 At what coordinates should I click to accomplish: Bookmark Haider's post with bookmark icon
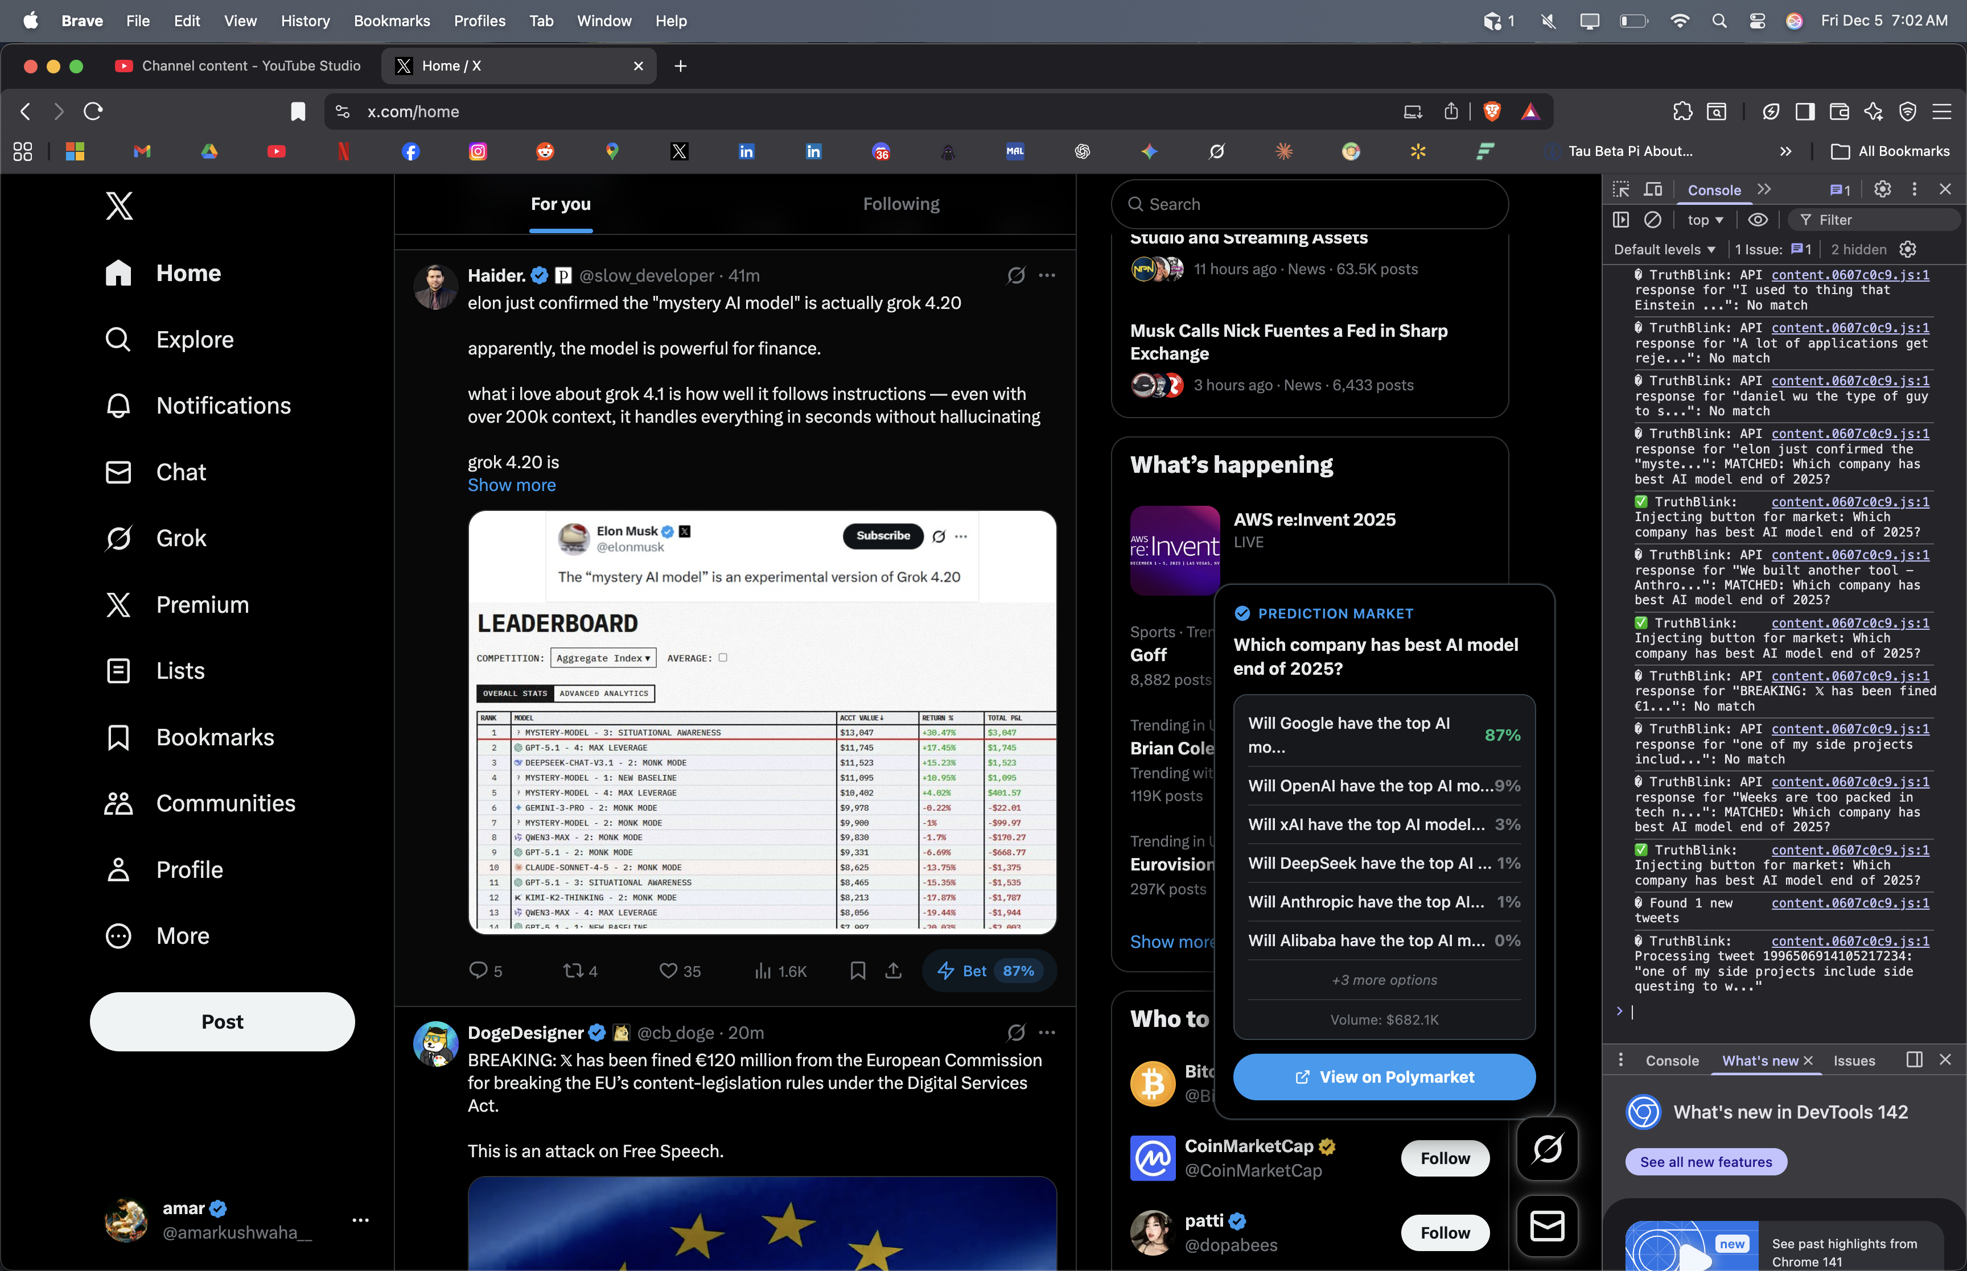coord(858,971)
